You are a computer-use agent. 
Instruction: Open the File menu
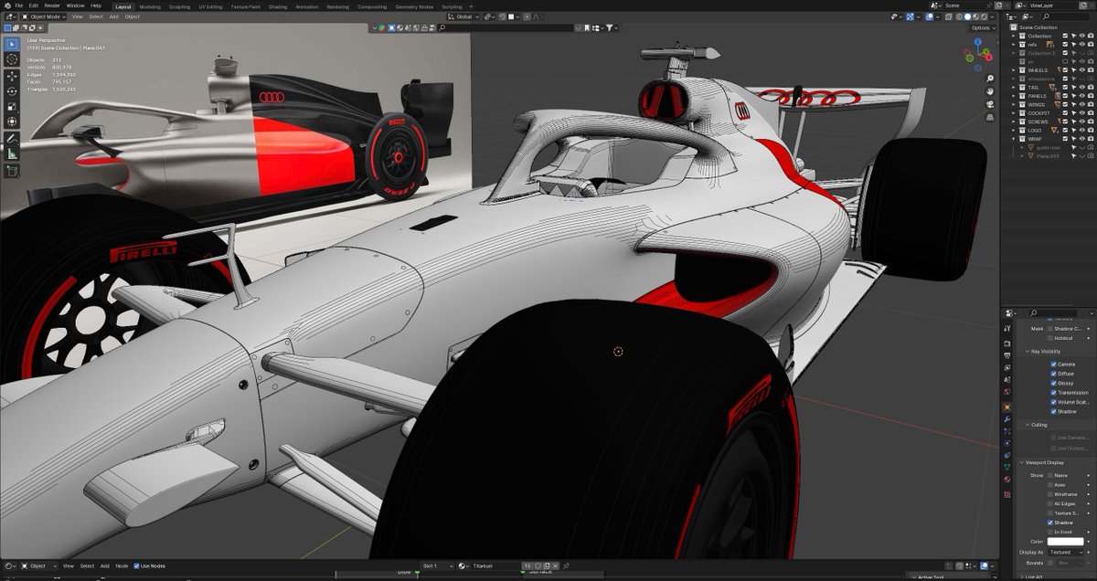tap(18, 5)
